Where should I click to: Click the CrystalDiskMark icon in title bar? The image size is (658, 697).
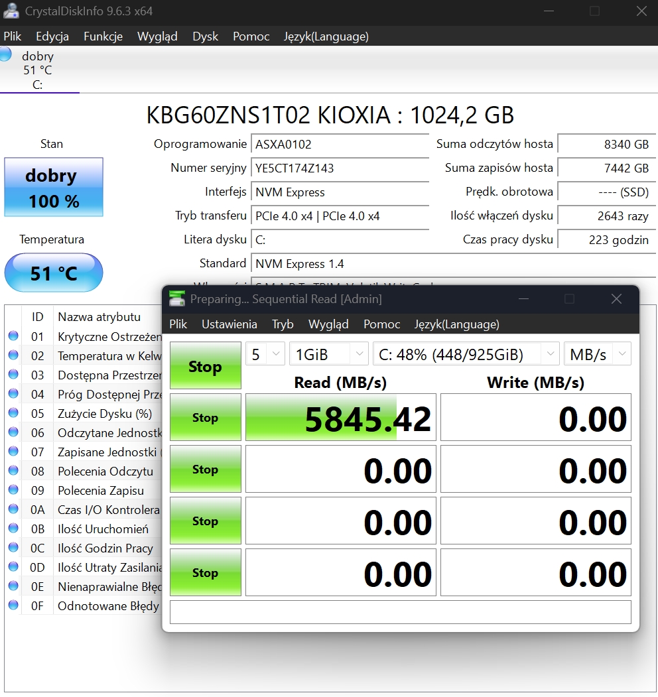tap(177, 299)
